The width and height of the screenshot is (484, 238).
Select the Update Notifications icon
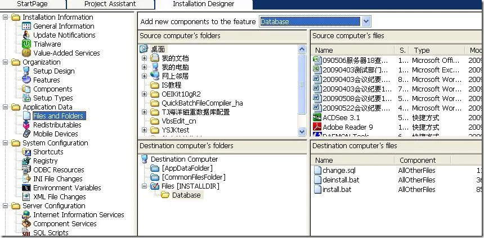pyautogui.click(x=26, y=35)
